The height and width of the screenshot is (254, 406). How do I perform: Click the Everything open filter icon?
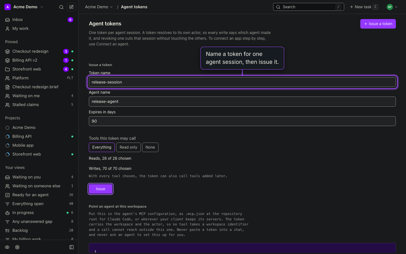[x=7, y=204]
